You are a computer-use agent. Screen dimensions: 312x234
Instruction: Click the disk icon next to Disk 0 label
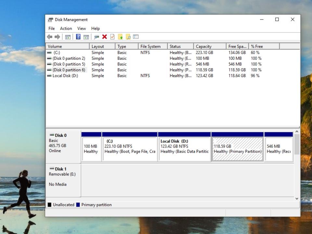[x=52, y=135]
